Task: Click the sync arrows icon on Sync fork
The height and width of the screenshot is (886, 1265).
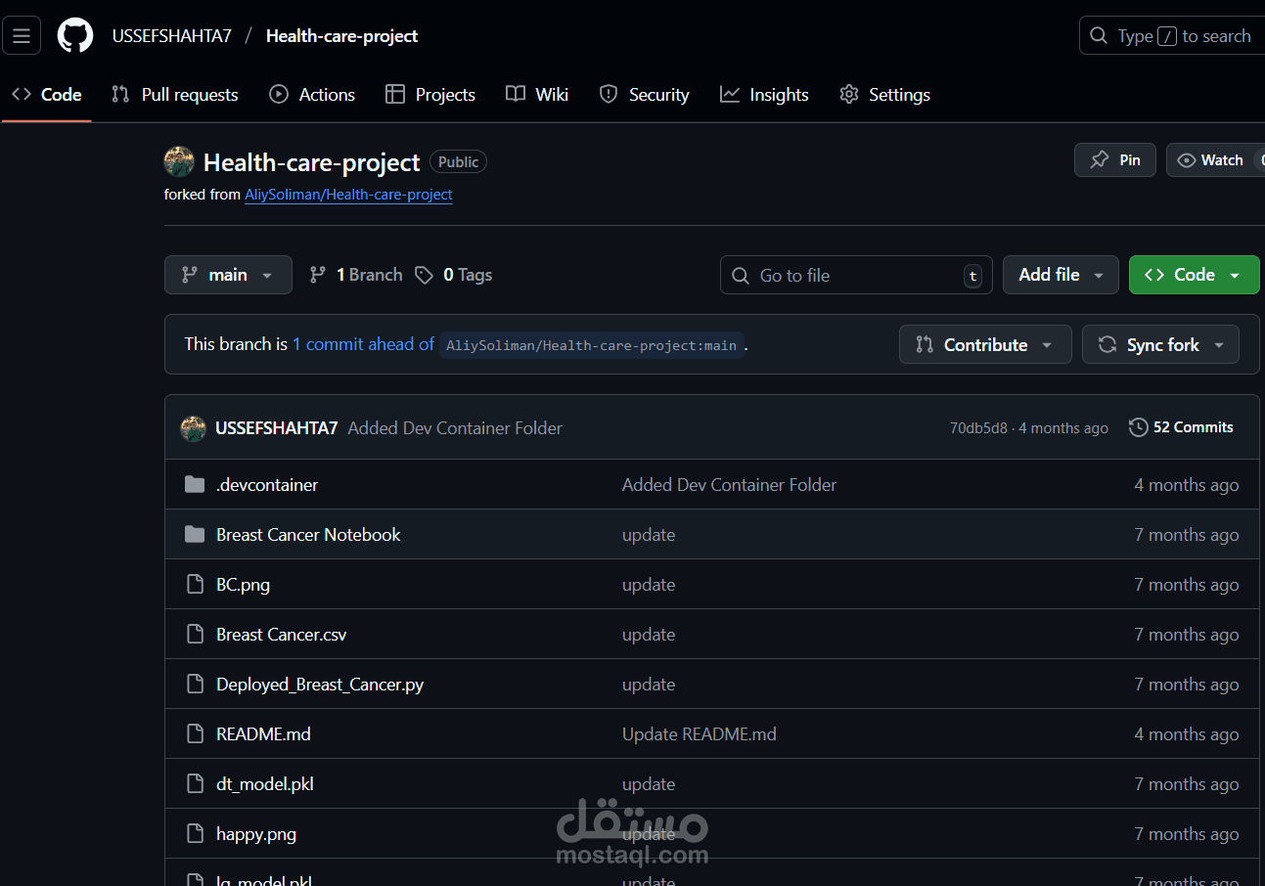Action: [x=1107, y=345]
